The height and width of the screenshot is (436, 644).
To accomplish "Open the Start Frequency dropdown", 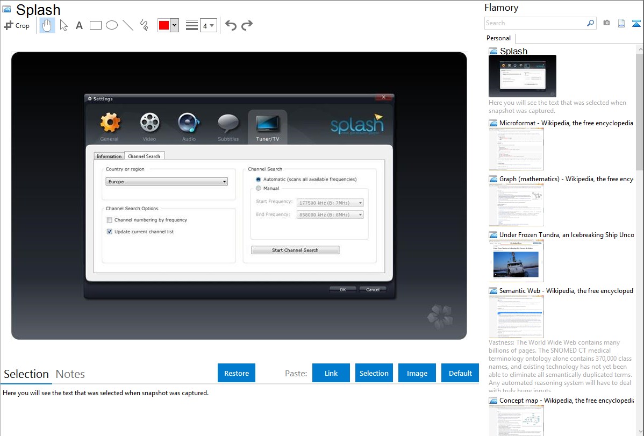I will (330, 203).
